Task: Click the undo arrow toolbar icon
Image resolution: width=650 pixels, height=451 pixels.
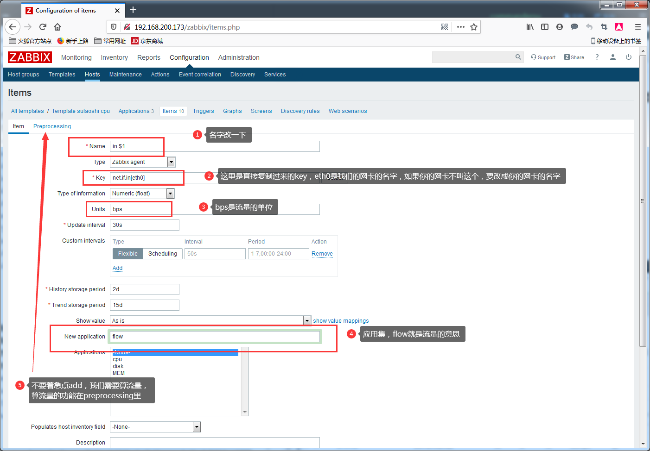Action: coord(589,27)
